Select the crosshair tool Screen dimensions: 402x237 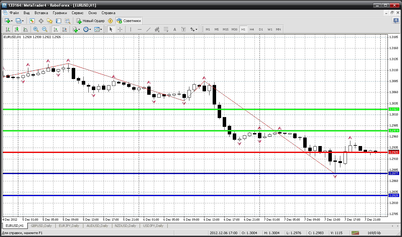point(120,29)
